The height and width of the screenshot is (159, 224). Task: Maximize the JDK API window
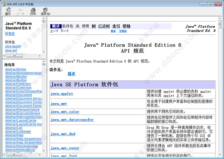point(211,4)
